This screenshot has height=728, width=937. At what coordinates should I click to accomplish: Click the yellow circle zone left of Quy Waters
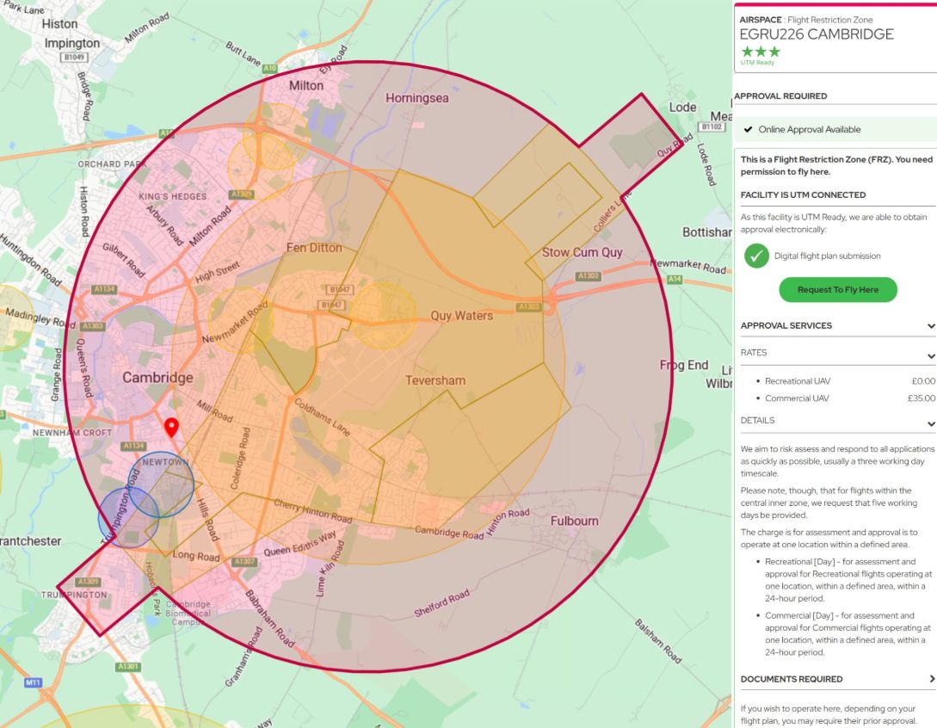[x=384, y=315]
